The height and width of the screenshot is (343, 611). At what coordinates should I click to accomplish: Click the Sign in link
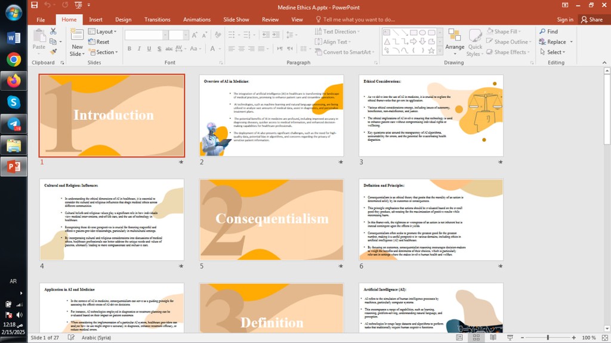coord(565,20)
